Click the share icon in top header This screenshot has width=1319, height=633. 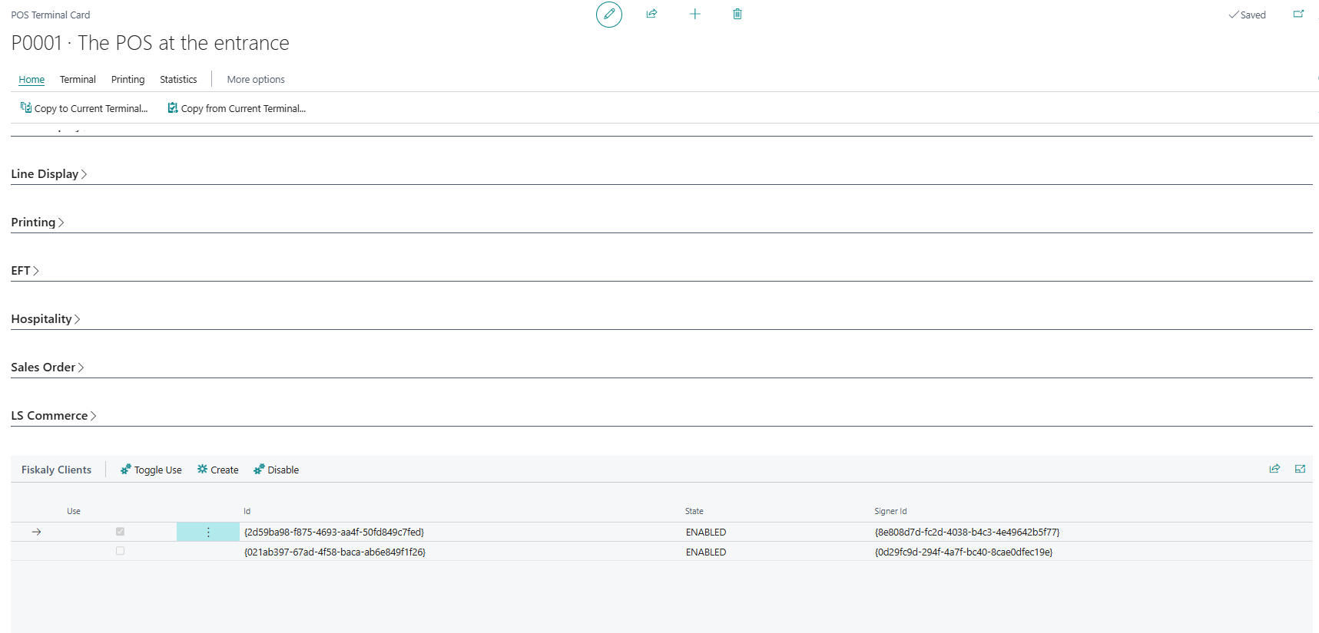click(x=651, y=14)
